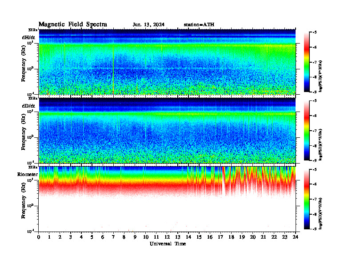Click hour "14" on the time axis

[188, 237]
